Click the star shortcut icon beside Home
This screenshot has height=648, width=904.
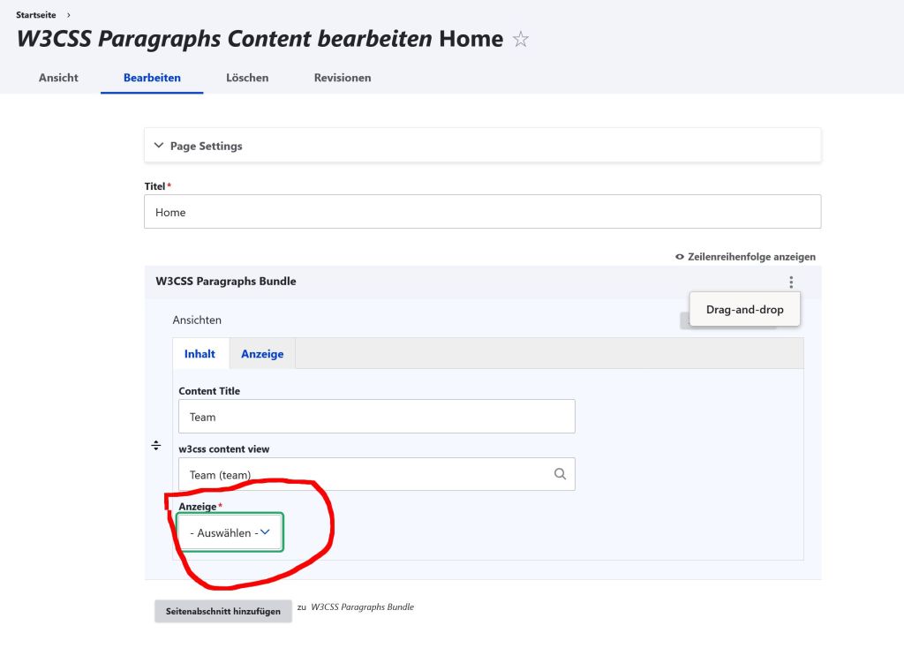tap(521, 40)
